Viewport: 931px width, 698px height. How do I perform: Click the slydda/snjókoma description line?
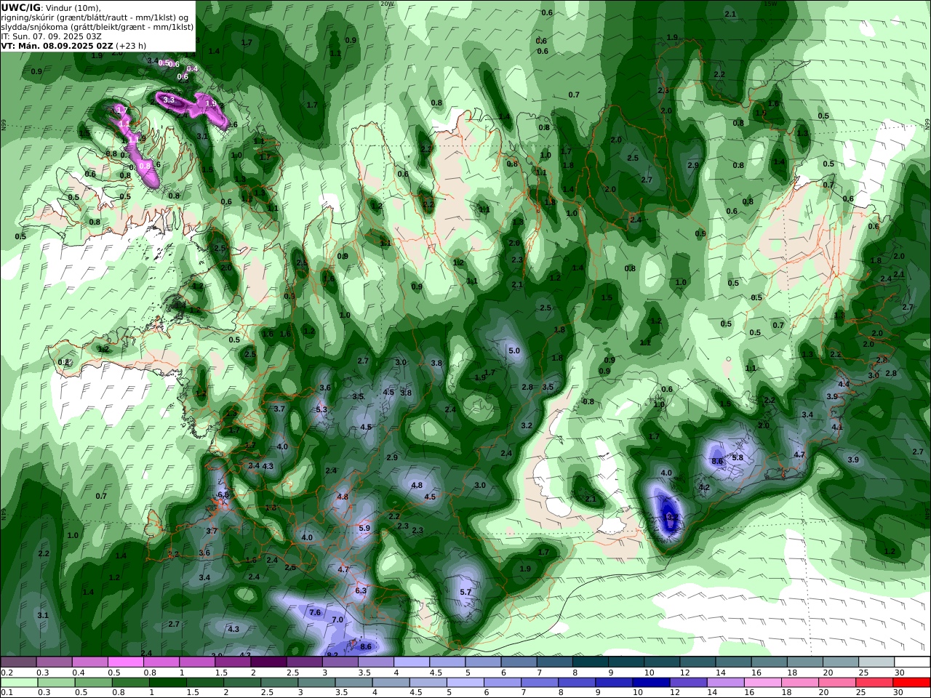tap(97, 26)
